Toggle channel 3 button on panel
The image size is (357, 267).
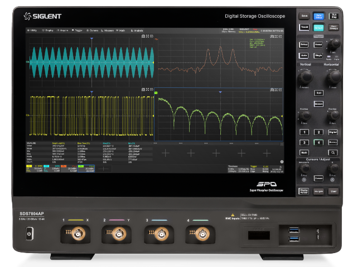[x=304, y=142]
